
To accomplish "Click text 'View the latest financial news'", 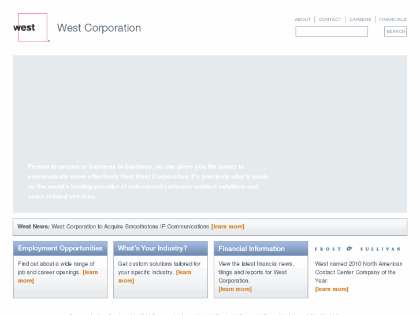I will [x=256, y=264].
